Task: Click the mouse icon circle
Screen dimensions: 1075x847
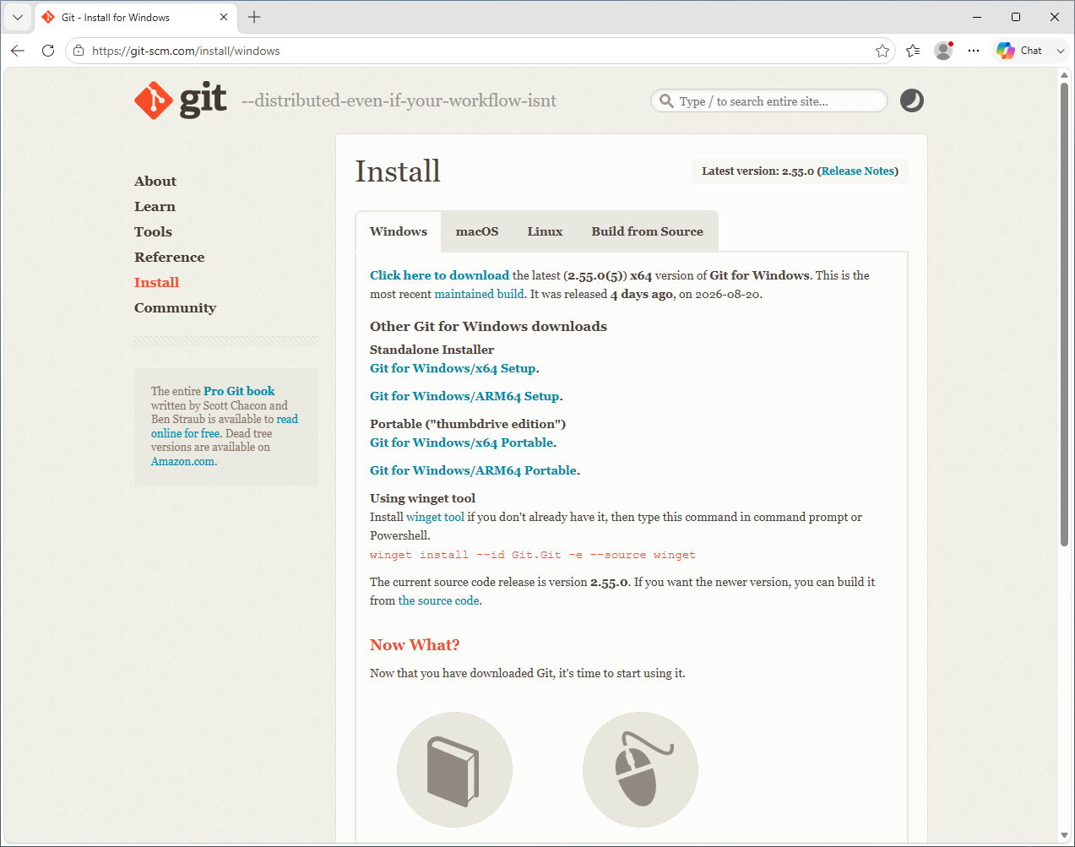Action: [640, 769]
